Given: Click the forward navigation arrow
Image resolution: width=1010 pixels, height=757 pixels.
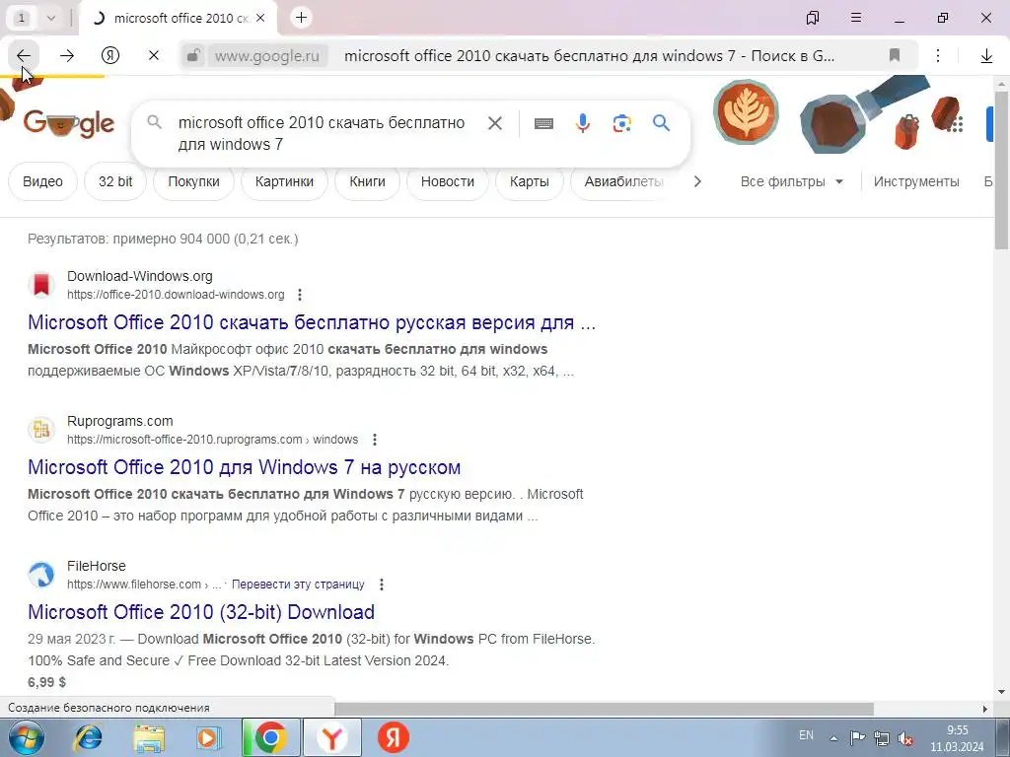Looking at the screenshot, I should (67, 56).
